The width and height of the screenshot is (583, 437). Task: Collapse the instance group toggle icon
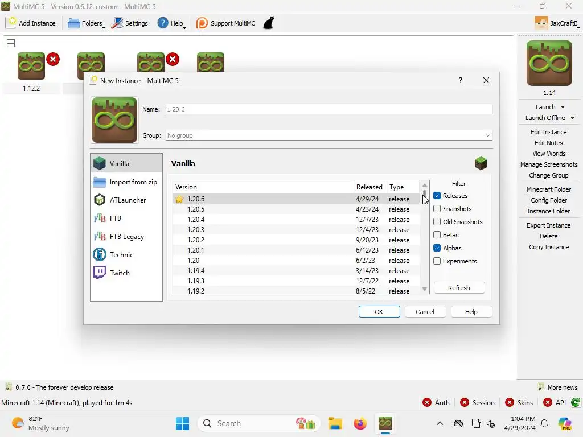pos(11,43)
